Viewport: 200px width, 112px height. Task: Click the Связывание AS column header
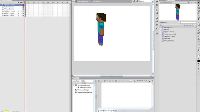point(188,25)
